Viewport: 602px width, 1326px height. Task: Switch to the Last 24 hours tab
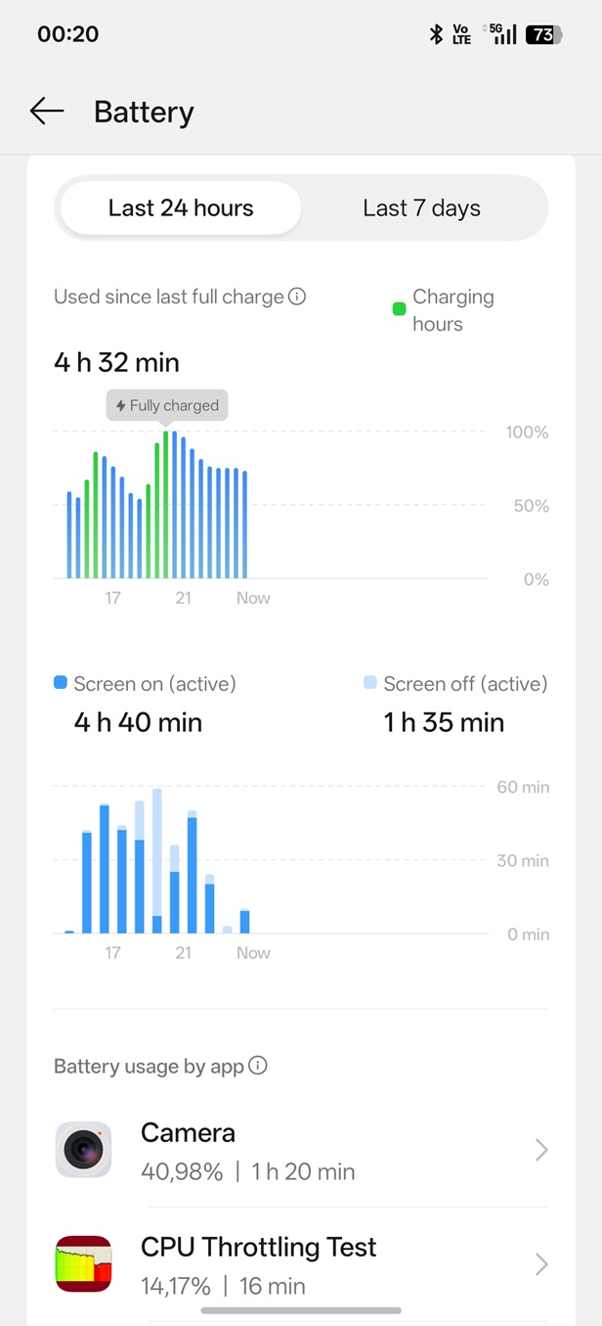click(181, 208)
